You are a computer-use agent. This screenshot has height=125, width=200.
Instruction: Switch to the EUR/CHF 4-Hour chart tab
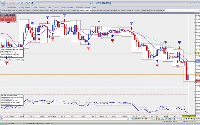113,10
